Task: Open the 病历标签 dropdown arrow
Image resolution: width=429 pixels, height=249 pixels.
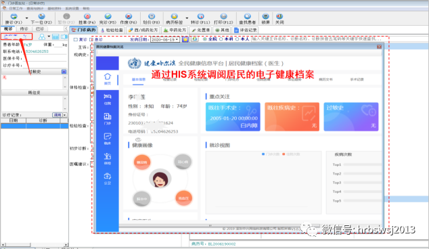Action: pos(187,18)
